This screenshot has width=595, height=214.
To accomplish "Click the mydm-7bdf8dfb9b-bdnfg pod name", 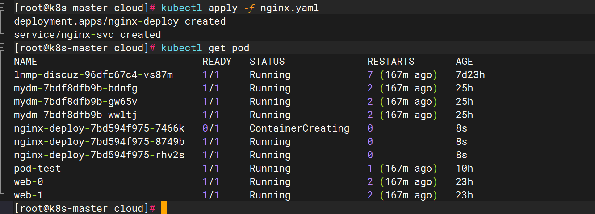I will (x=75, y=88).
